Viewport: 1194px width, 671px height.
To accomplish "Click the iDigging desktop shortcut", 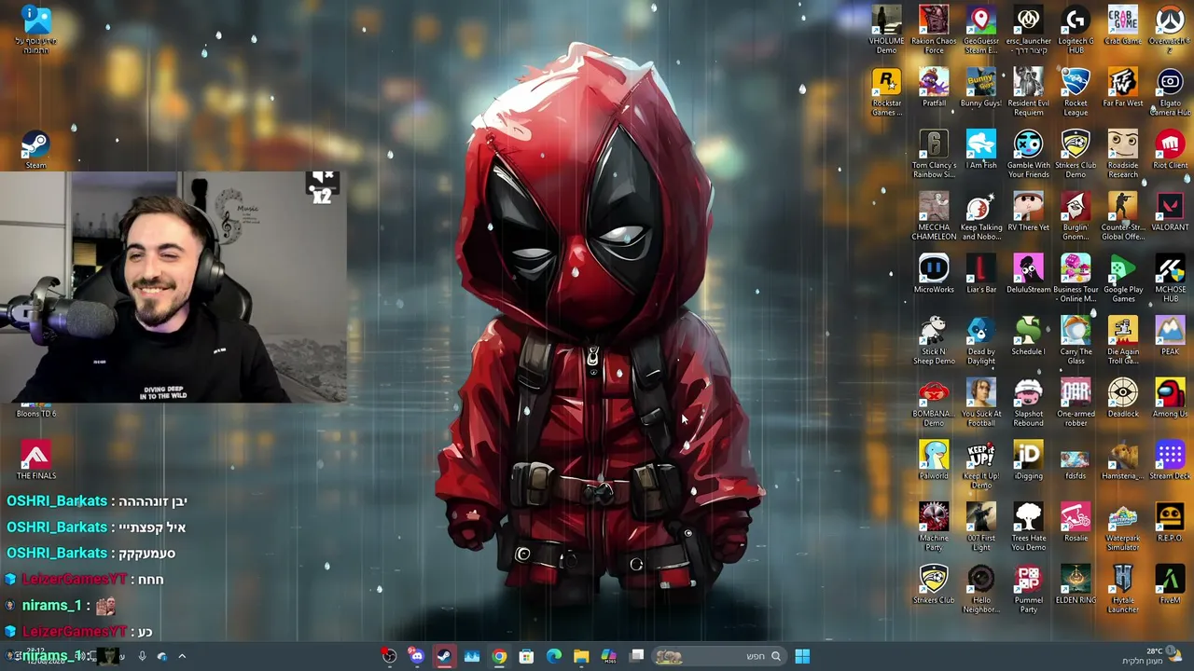I will tap(1028, 460).
